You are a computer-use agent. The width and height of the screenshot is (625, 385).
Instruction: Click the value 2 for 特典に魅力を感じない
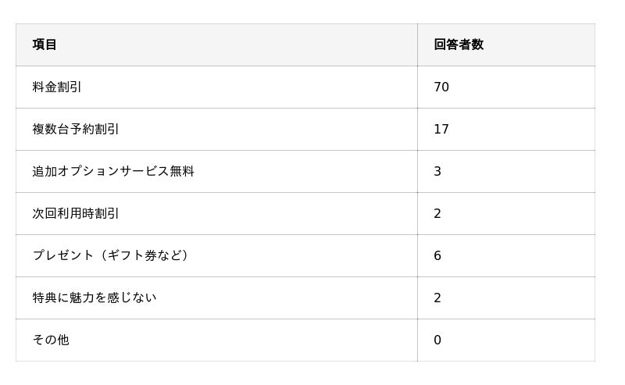click(437, 298)
